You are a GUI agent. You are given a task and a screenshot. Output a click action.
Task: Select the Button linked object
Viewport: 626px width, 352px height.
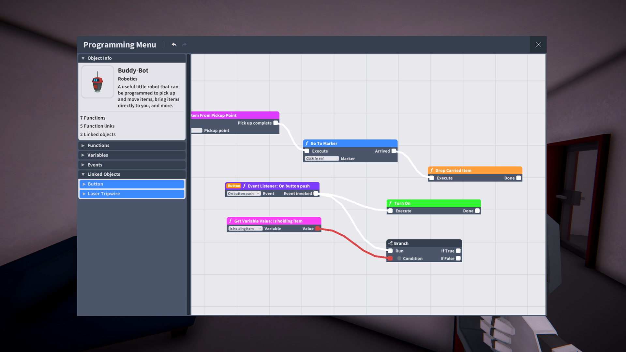[x=132, y=184]
